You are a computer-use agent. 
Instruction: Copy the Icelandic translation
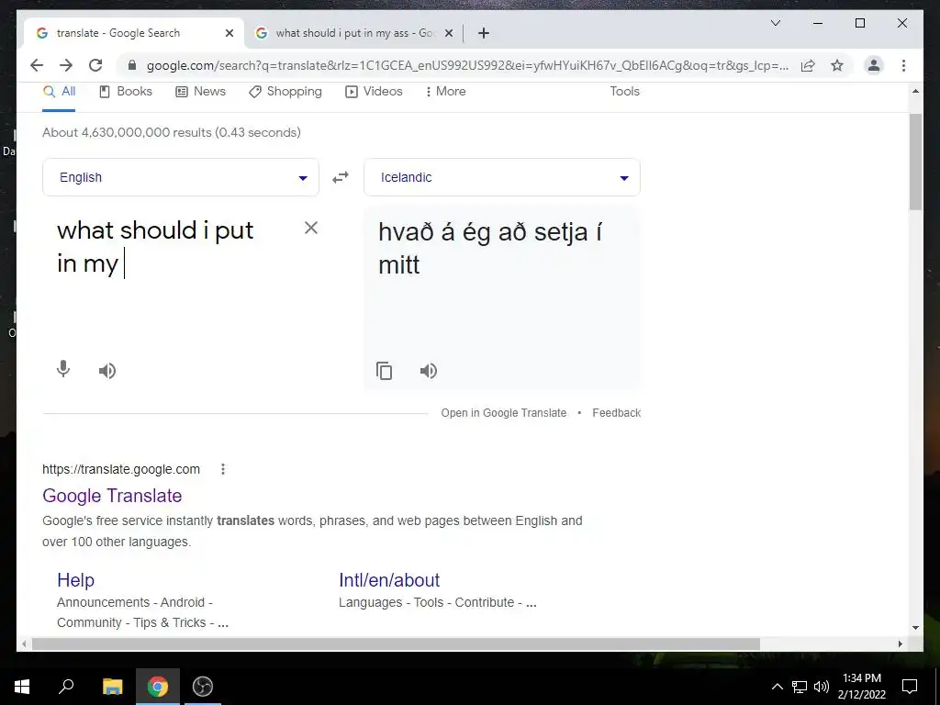tap(385, 371)
